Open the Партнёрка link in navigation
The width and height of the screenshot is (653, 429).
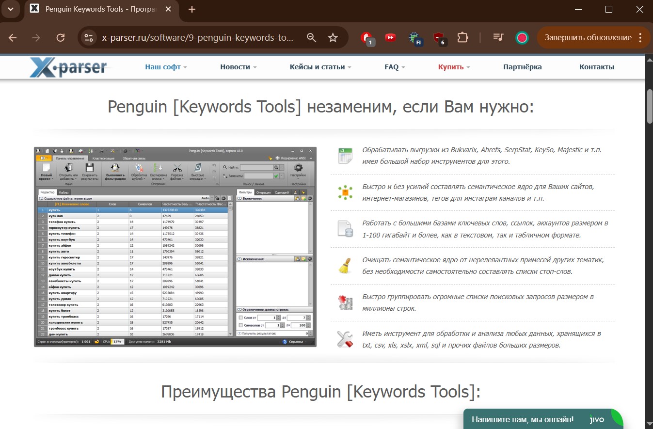pyautogui.click(x=523, y=67)
